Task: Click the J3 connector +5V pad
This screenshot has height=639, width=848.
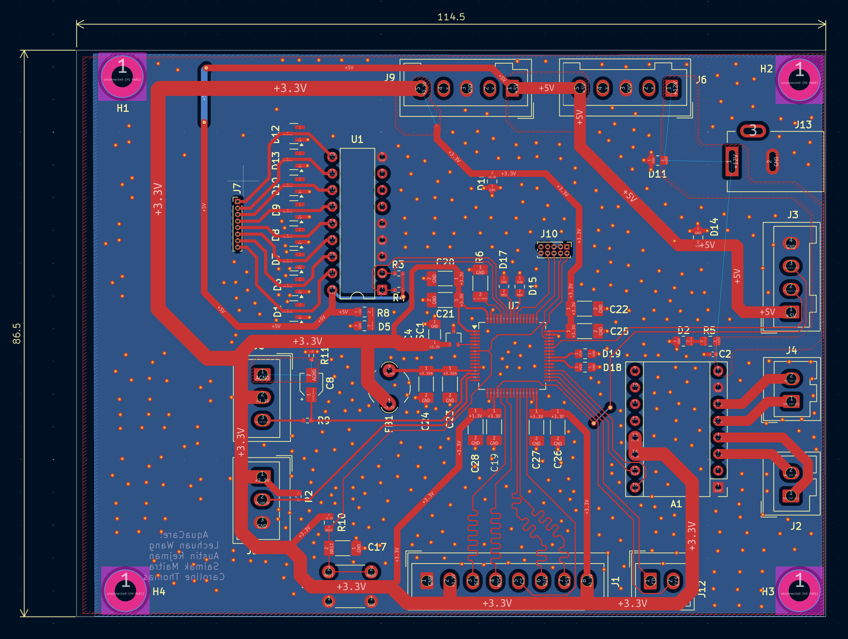Action: 790,312
